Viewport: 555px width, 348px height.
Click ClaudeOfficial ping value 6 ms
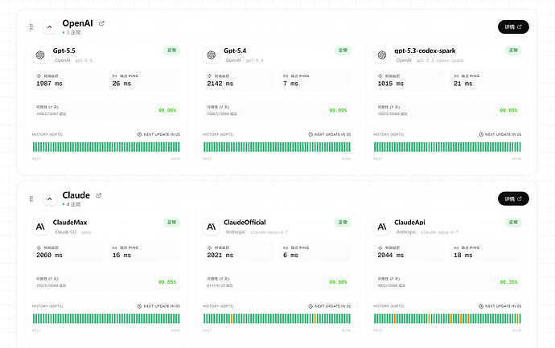click(x=290, y=255)
